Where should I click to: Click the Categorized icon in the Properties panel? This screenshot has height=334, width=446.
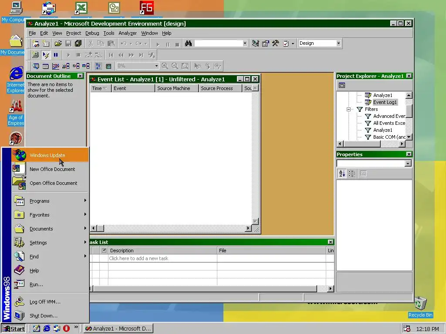tap(351, 173)
